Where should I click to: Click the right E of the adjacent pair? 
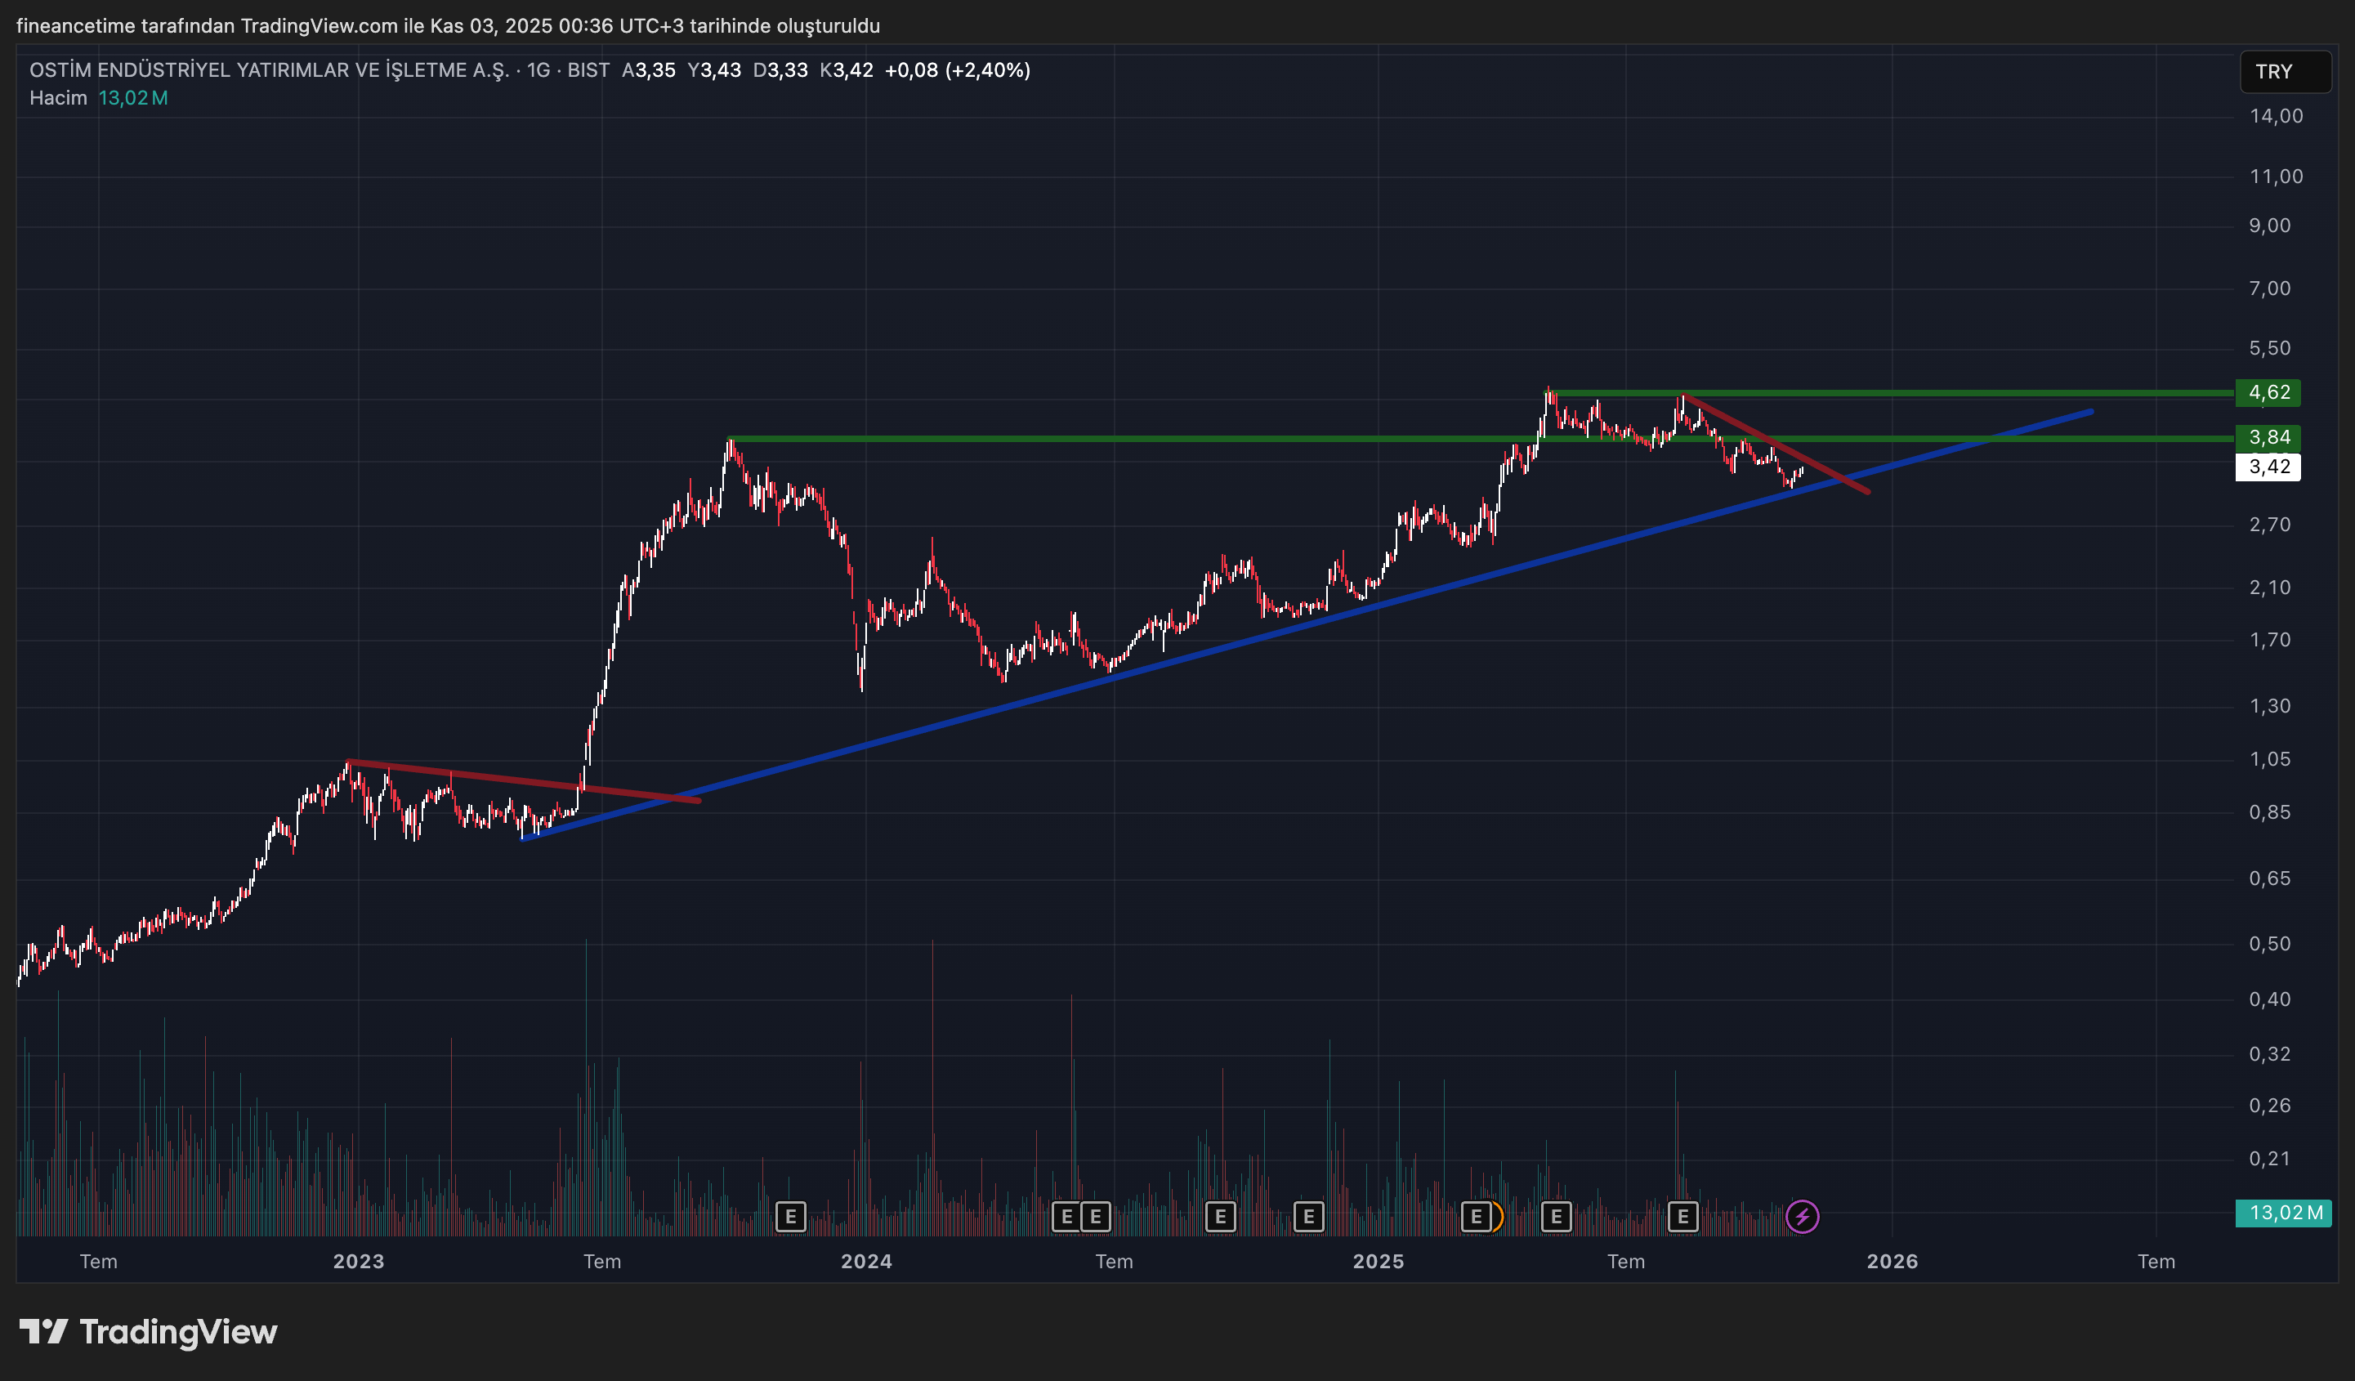click(1095, 1217)
